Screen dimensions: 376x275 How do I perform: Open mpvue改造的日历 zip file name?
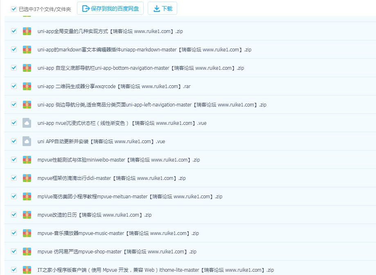pos(95,215)
